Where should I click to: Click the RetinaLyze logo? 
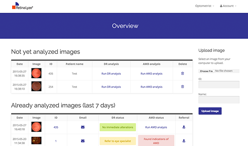point(22,6)
